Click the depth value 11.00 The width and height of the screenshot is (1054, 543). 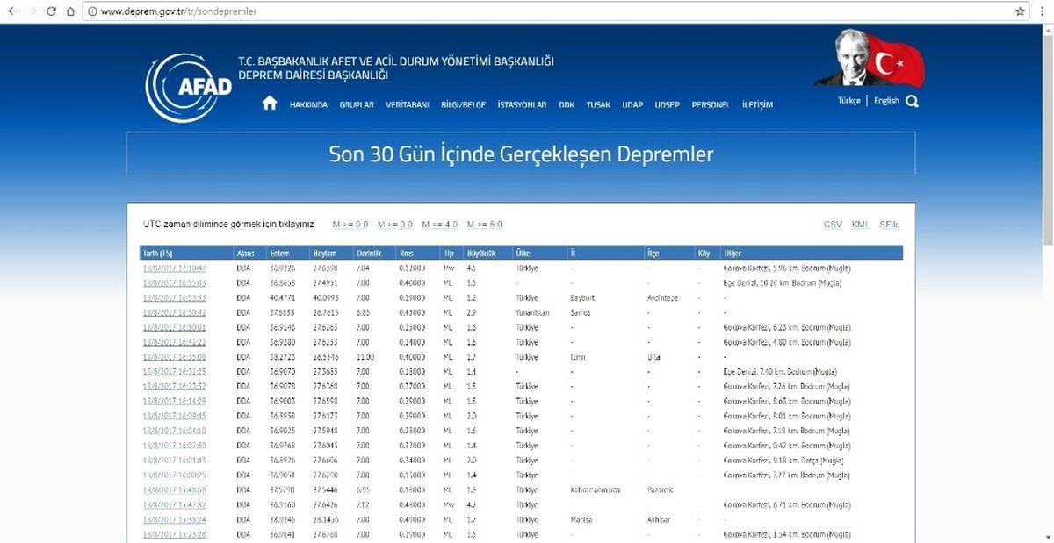click(x=365, y=356)
